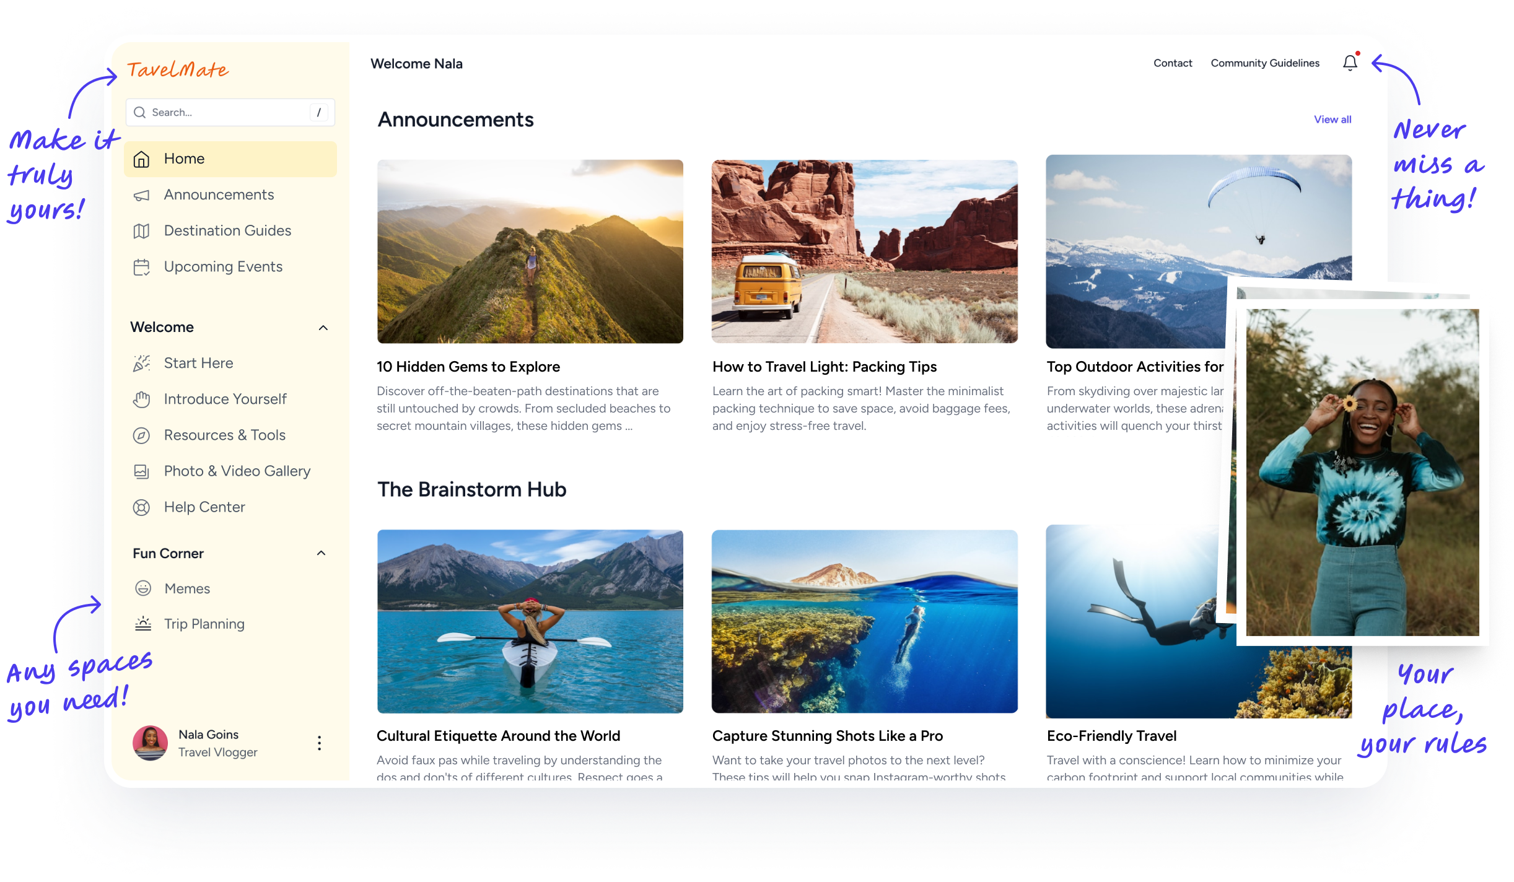
Task: Click the 'Welcome Nala' header text
Action: point(416,63)
